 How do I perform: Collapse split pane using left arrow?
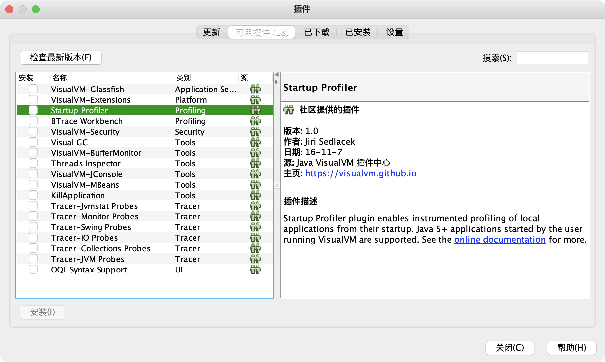(x=277, y=75)
